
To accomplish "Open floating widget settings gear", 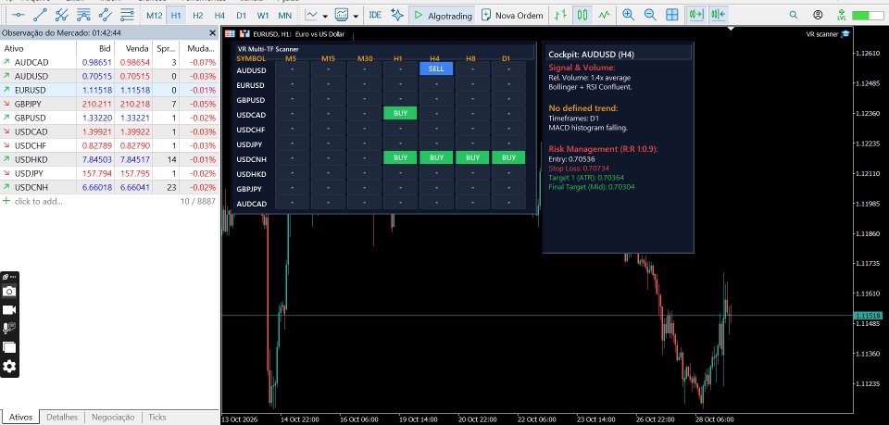I will point(9,367).
